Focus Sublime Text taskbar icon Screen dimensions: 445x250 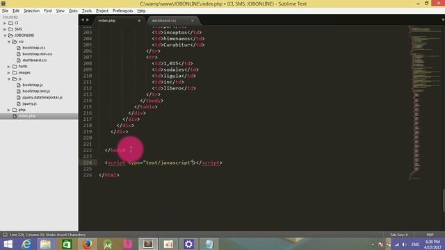tap(148, 244)
